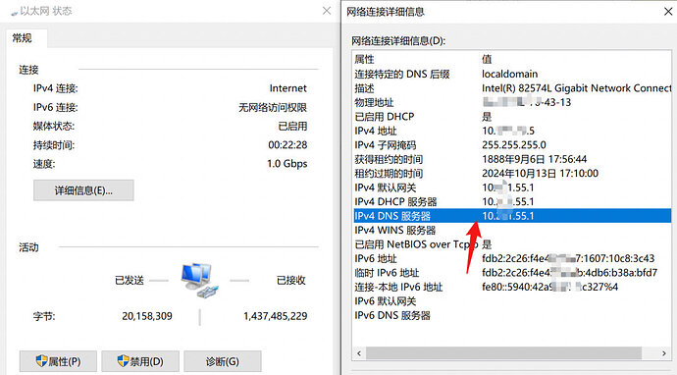Click the 1888年9月6日 17:56:44 lease value
This screenshot has height=375, width=677.
534,159
